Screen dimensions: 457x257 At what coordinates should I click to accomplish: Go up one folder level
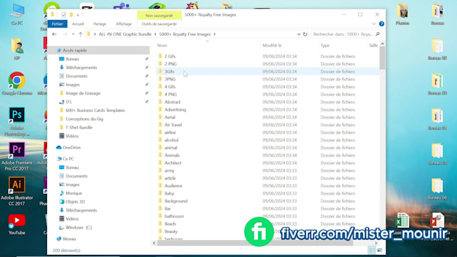[81, 34]
